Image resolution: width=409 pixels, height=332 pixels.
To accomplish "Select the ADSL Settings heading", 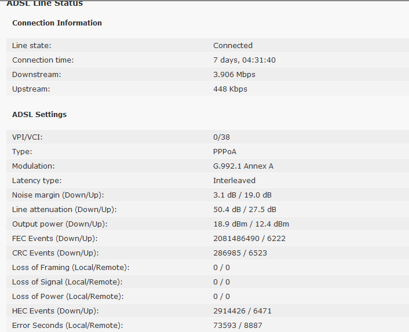I will click(x=39, y=115).
